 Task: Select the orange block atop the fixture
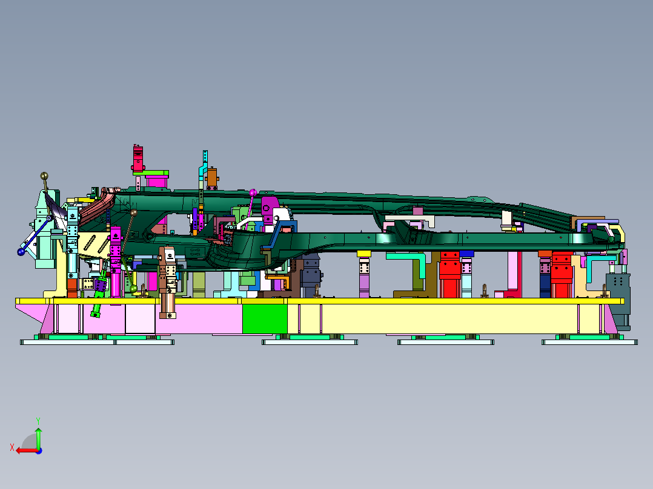coord(212,178)
